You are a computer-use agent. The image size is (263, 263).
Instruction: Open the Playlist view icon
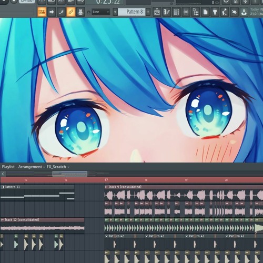(157, 12)
